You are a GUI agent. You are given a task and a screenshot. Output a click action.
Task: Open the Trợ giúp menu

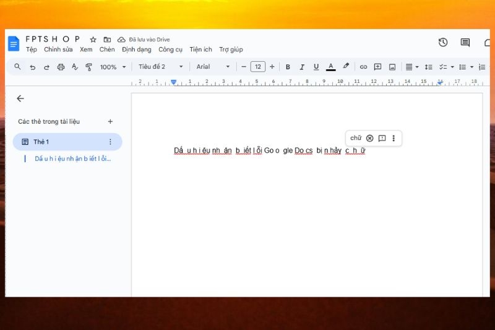pyautogui.click(x=231, y=50)
